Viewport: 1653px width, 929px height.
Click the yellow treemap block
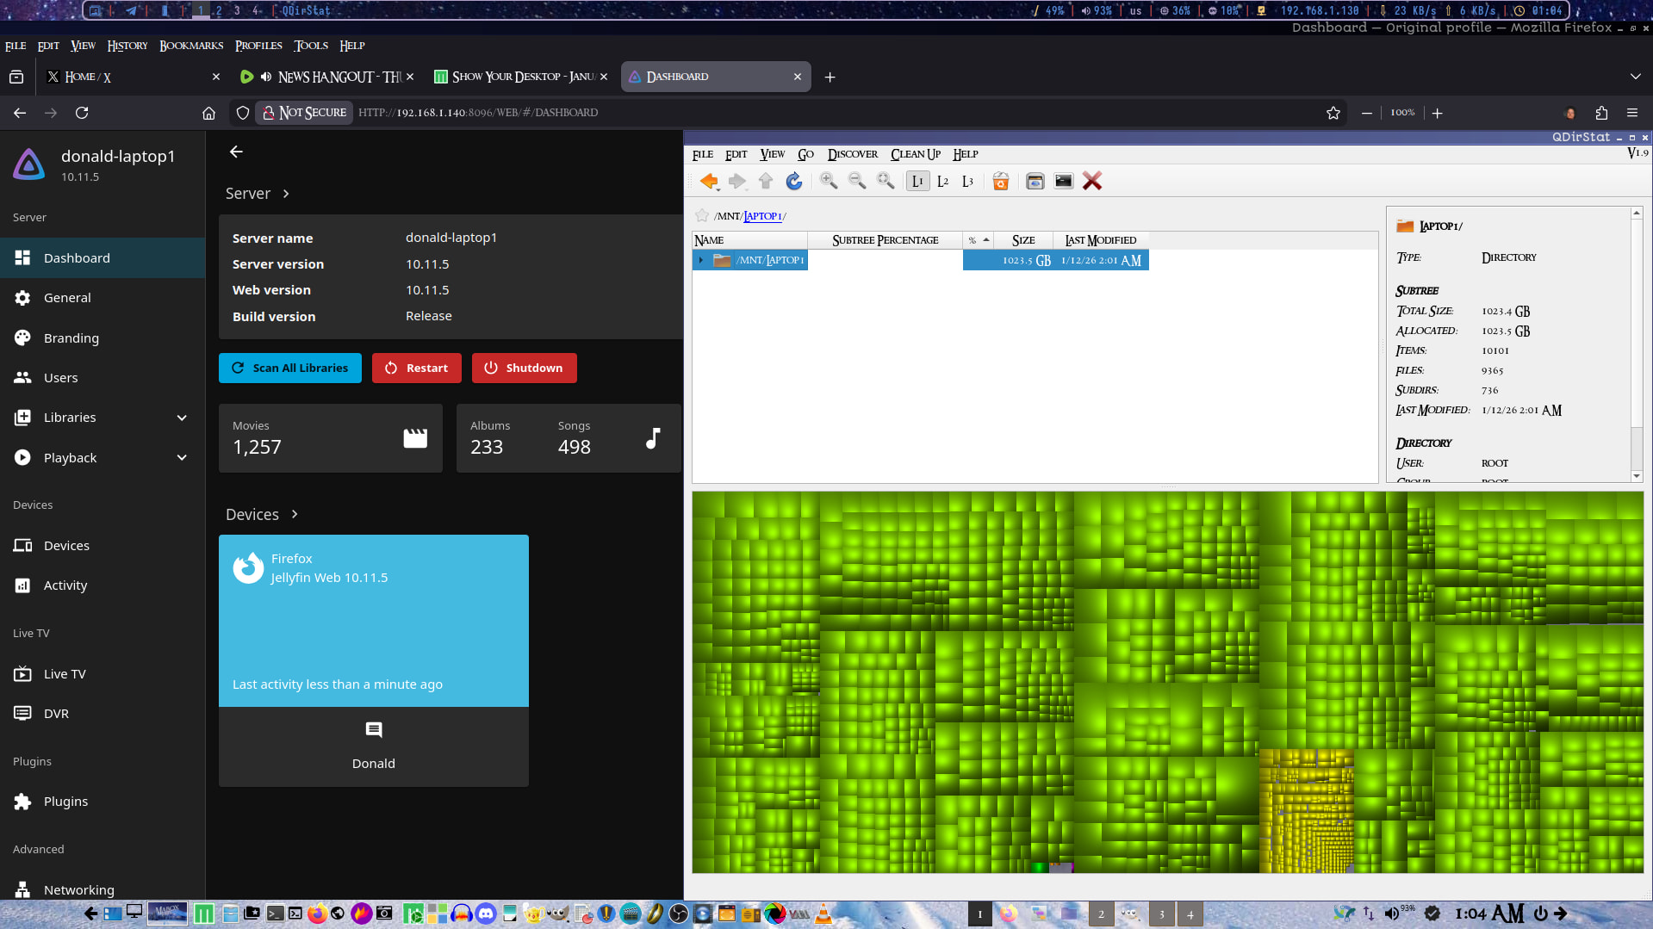[x=1305, y=809]
